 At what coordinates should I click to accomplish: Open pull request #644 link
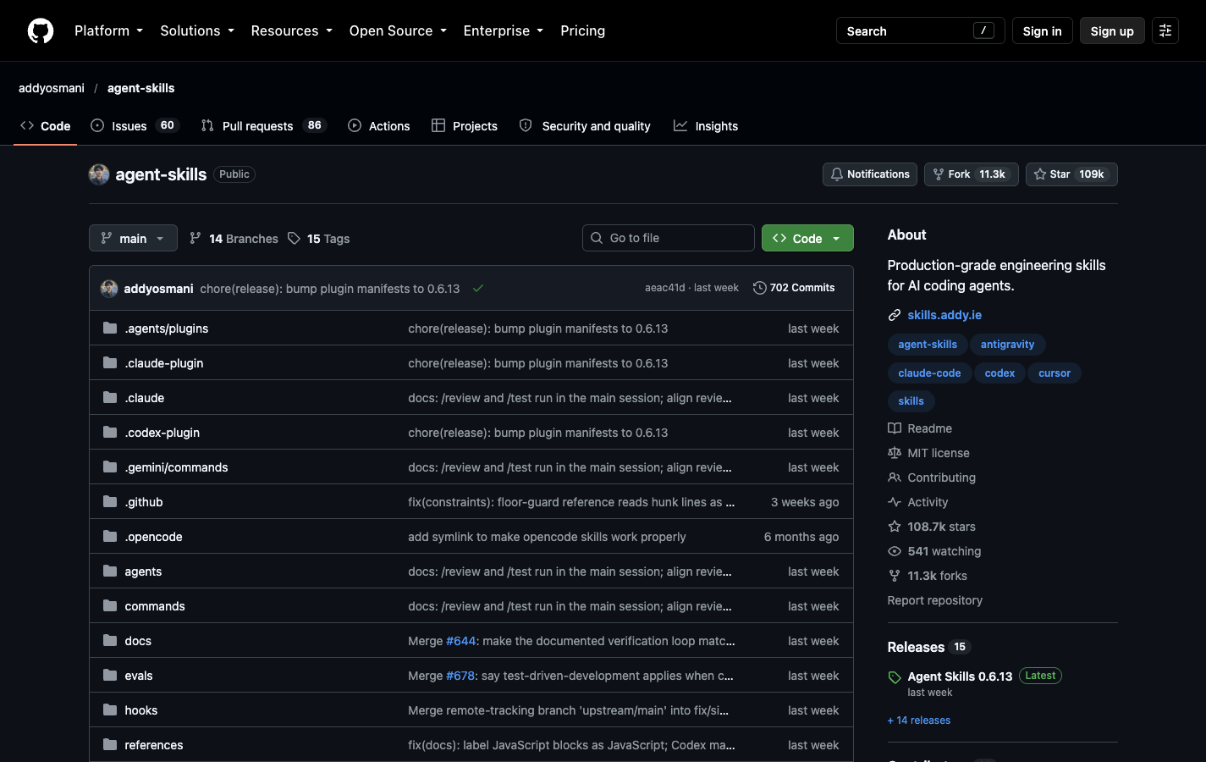click(x=460, y=641)
